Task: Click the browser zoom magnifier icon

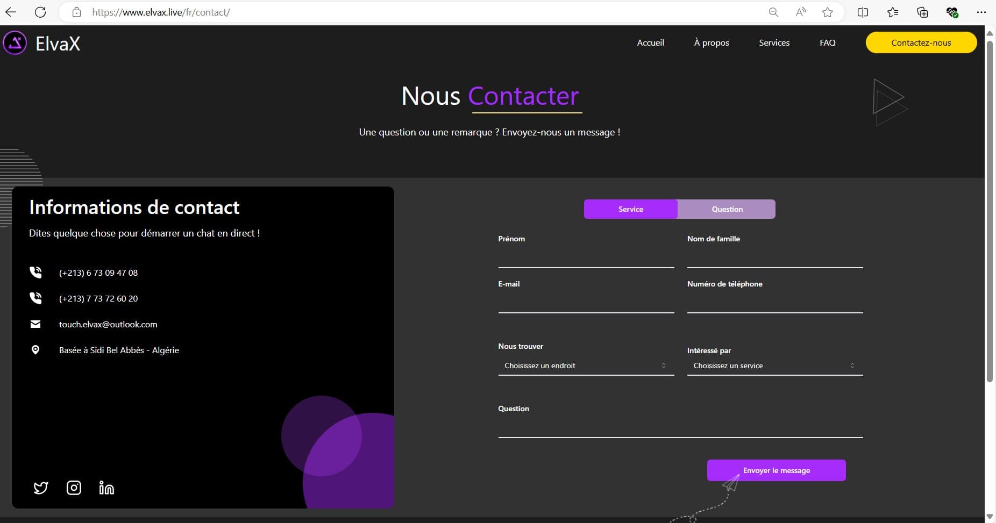Action: click(x=773, y=12)
